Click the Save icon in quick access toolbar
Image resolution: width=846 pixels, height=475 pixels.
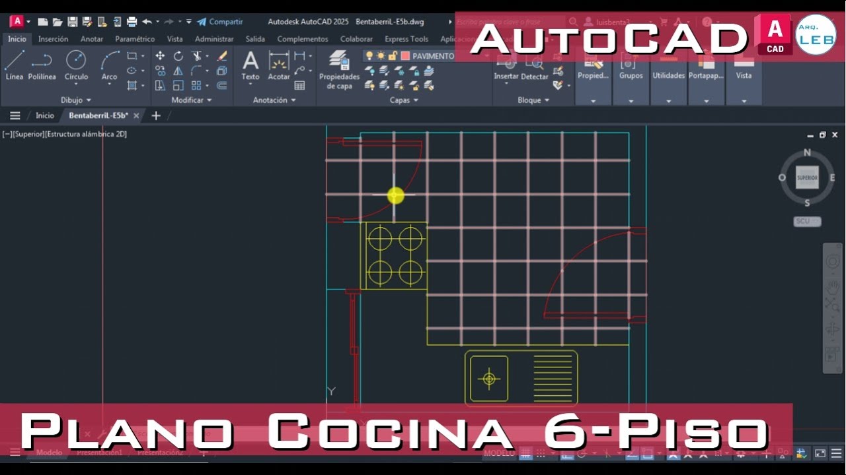click(73, 22)
